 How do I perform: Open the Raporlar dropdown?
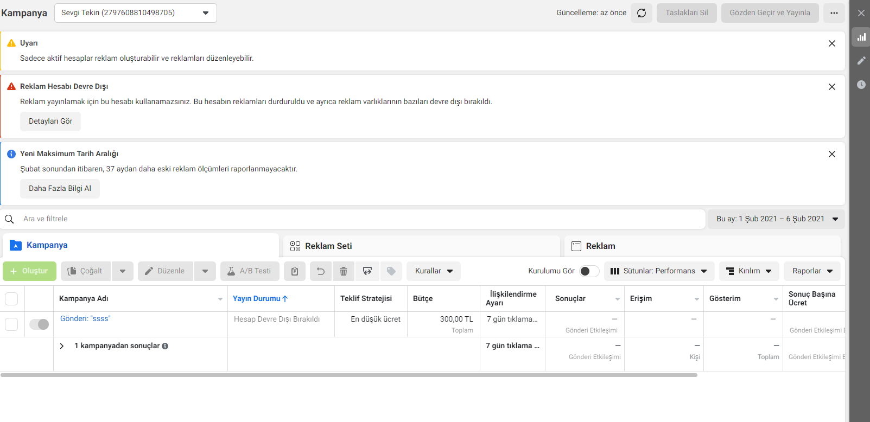[812, 271]
